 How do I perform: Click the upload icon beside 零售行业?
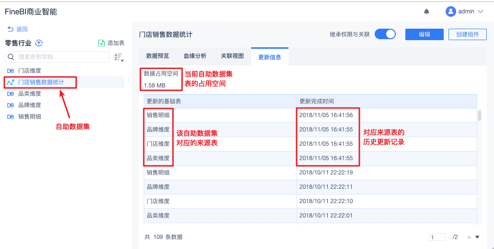pyautogui.click(x=39, y=43)
